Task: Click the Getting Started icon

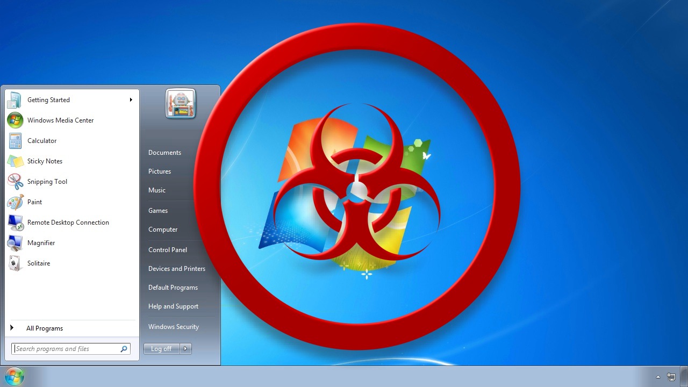Action: (15, 100)
